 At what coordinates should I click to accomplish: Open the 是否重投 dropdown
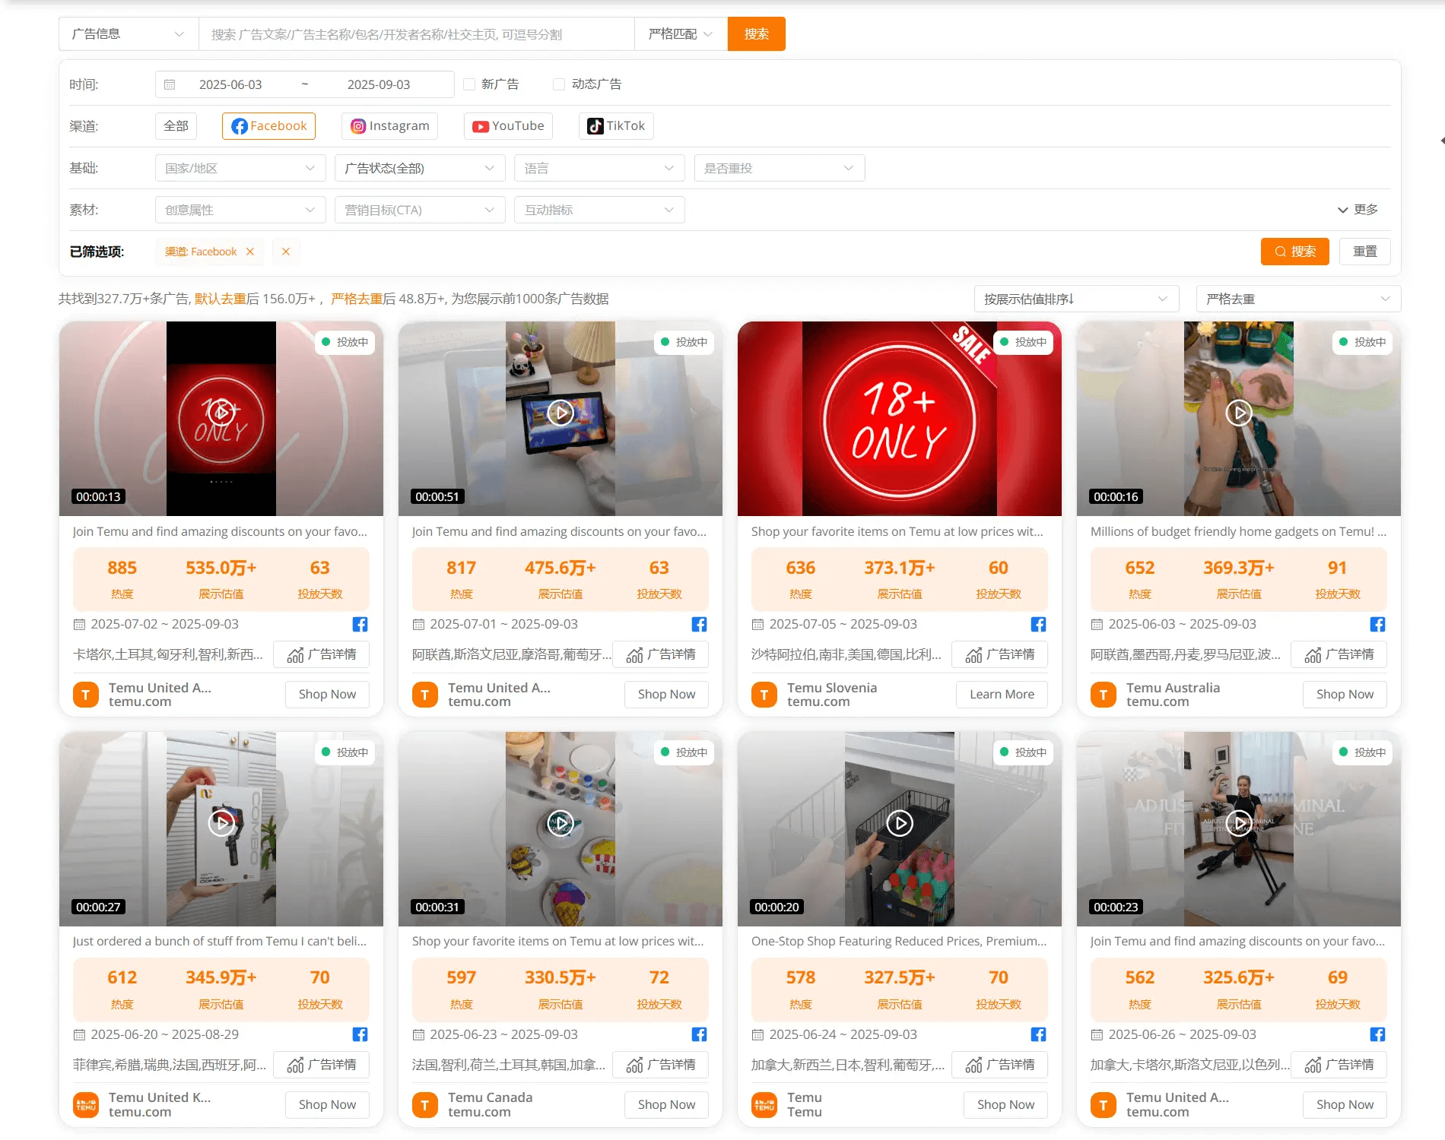pos(780,168)
